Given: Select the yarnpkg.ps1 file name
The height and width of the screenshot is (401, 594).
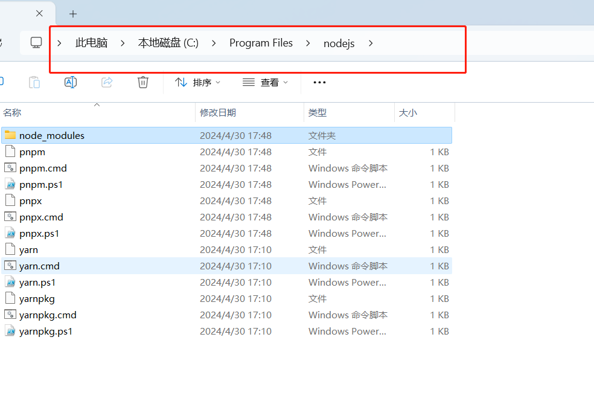Looking at the screenshot, I should click(46, 332).
